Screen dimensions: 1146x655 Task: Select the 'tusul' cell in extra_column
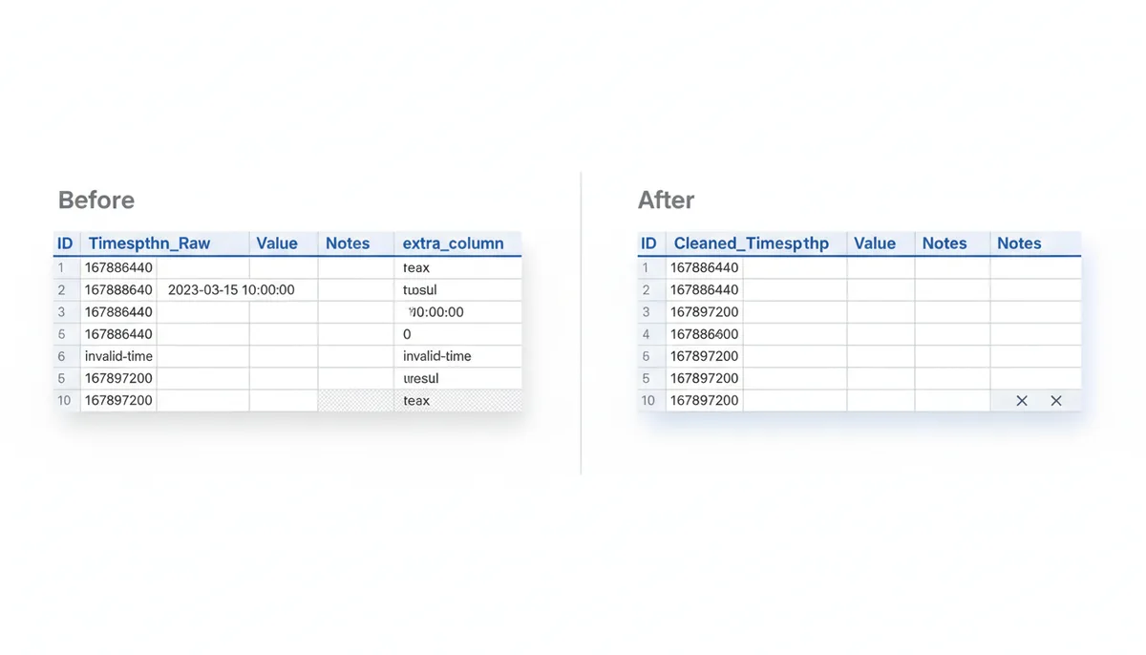point(419,289)
